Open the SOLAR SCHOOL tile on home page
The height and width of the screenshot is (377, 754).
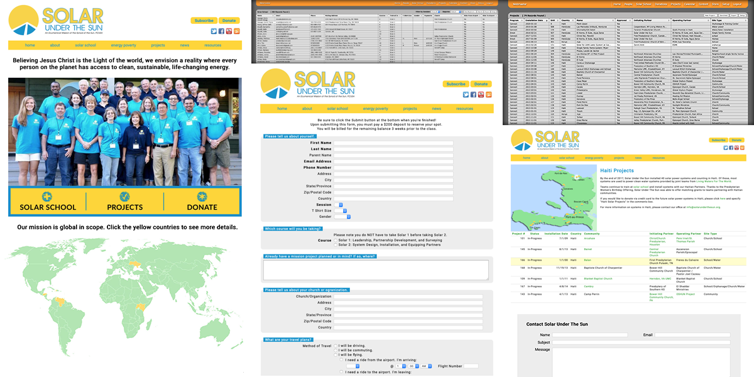48,202
